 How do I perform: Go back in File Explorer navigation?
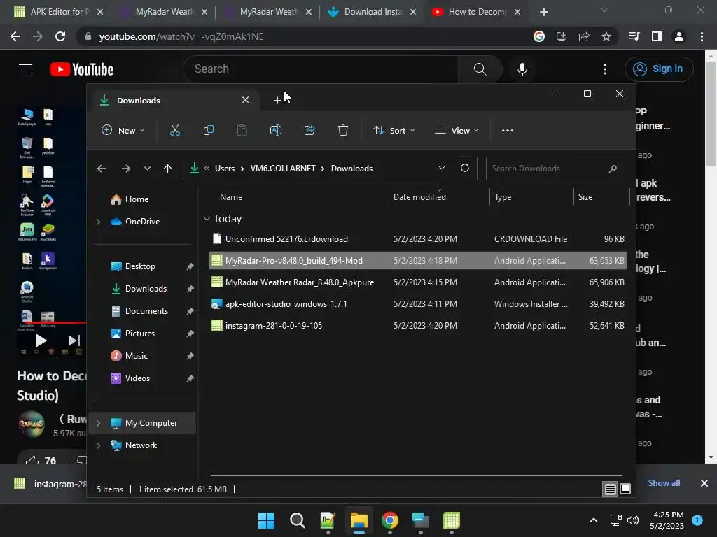click(102, 169)
